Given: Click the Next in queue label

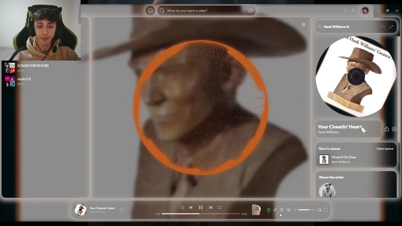Looking at the screenshot, I should tap(329, 149).
